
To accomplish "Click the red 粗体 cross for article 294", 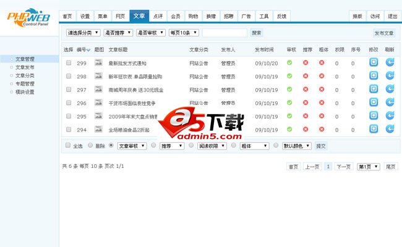I will pyautogui.click(x=323, y=130).
